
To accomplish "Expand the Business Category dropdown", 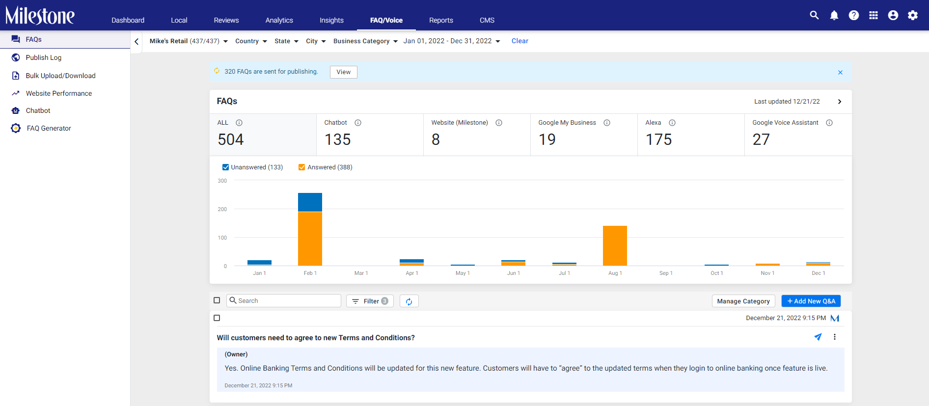I will tap(365, 41).
